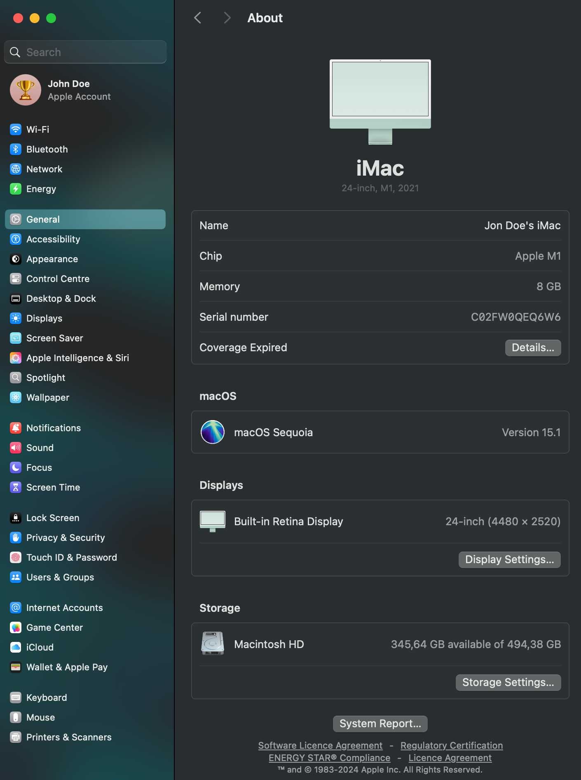Click the Spotlight magnifier icon in sidebar
Screen dimensions: 581x780
(x=16, y=378)
